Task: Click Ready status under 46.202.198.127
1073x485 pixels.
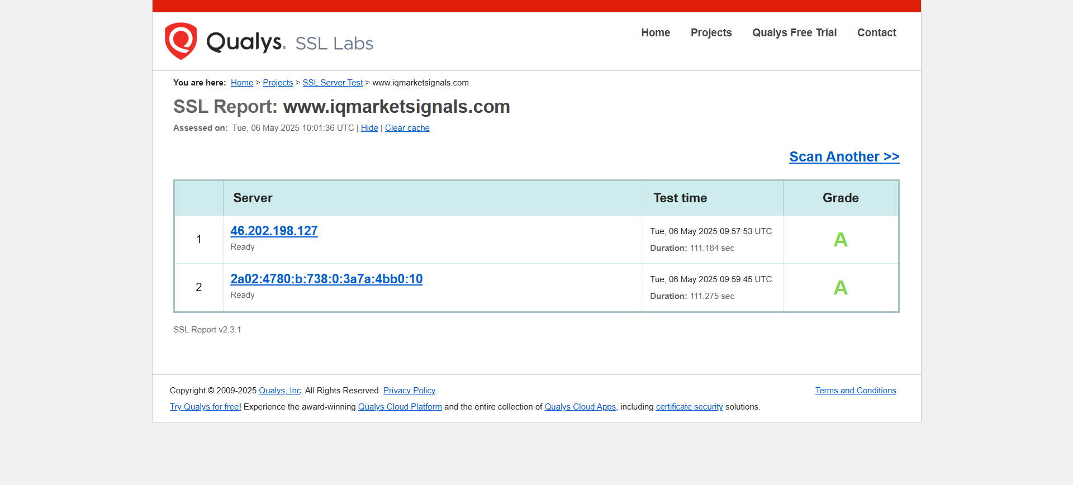Action: point(243,247)
